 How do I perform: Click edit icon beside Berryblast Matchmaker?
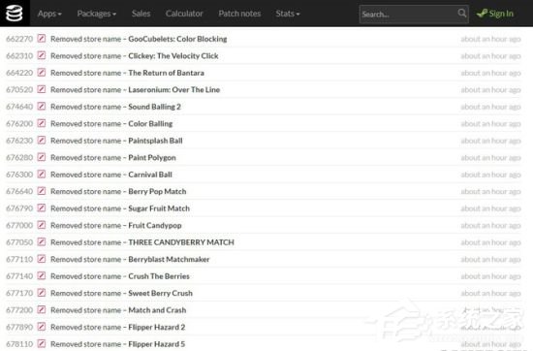point(42,259)
